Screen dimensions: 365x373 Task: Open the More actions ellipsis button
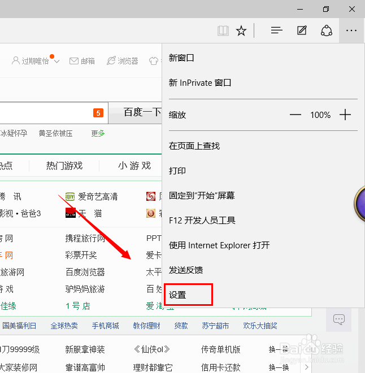click(x=351, y=30)
